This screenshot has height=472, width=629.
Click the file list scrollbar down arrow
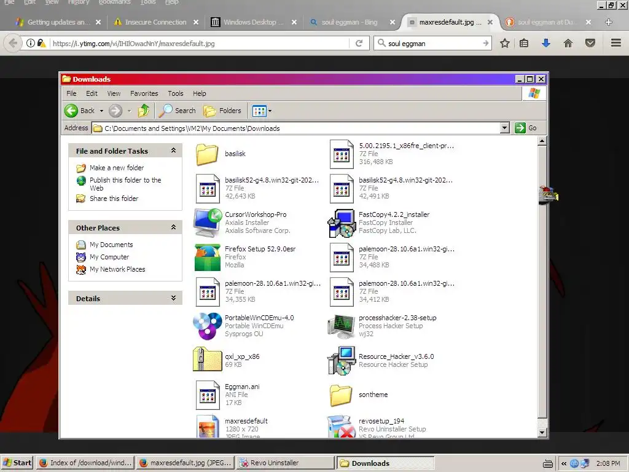(542, 433)
